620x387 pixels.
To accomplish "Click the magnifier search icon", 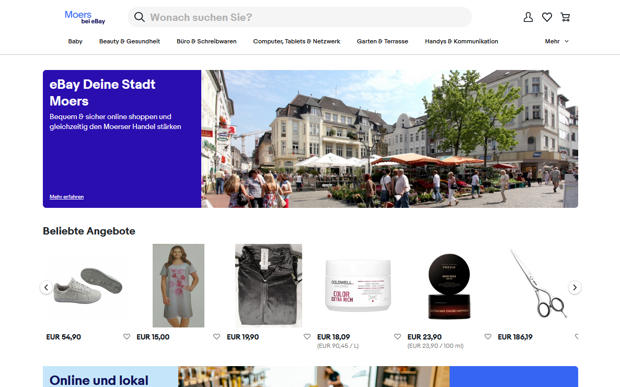I will tap(140, 17).
